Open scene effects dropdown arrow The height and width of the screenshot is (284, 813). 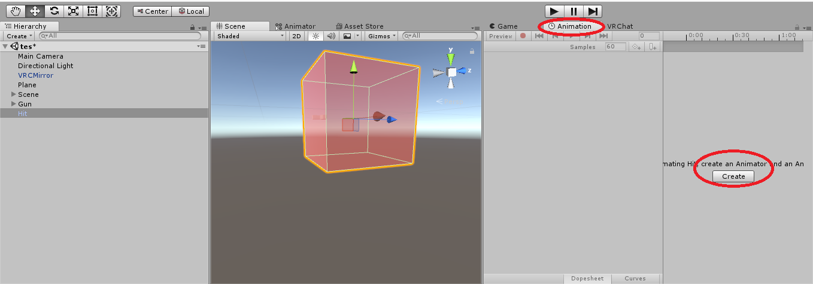pos(358,36)
